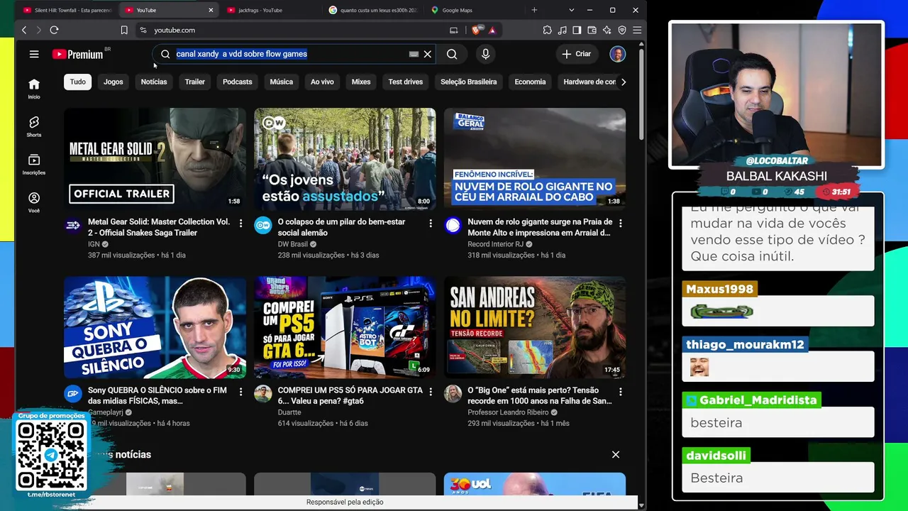Open the on-screen keyboard in the search box
This screenshot has width=908, height=511.
tap(414, 54)
